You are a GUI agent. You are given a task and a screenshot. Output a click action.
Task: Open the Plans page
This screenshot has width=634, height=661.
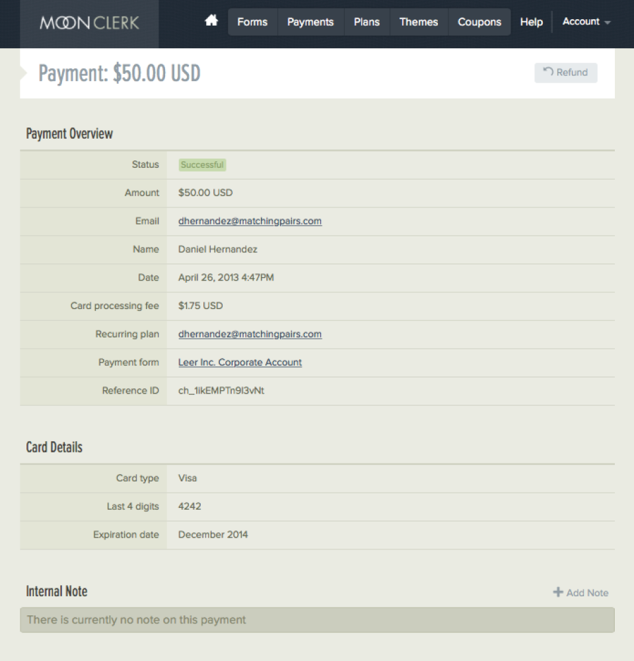pyautogui.click(x=367, y=22)
